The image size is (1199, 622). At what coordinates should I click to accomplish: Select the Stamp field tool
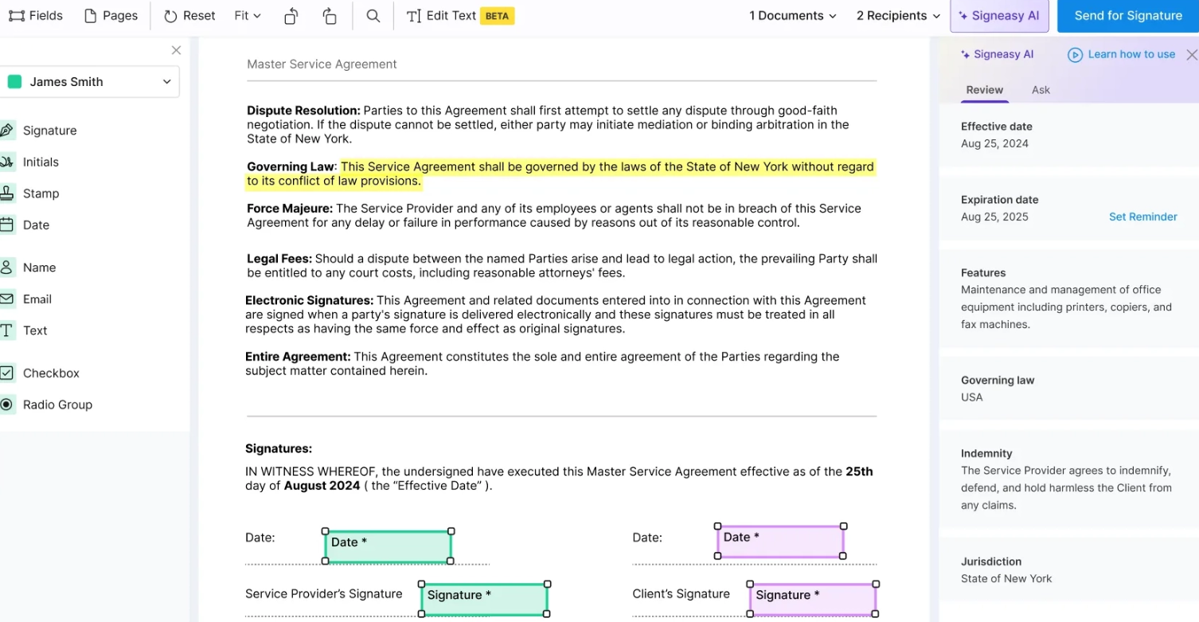[41, 193]
